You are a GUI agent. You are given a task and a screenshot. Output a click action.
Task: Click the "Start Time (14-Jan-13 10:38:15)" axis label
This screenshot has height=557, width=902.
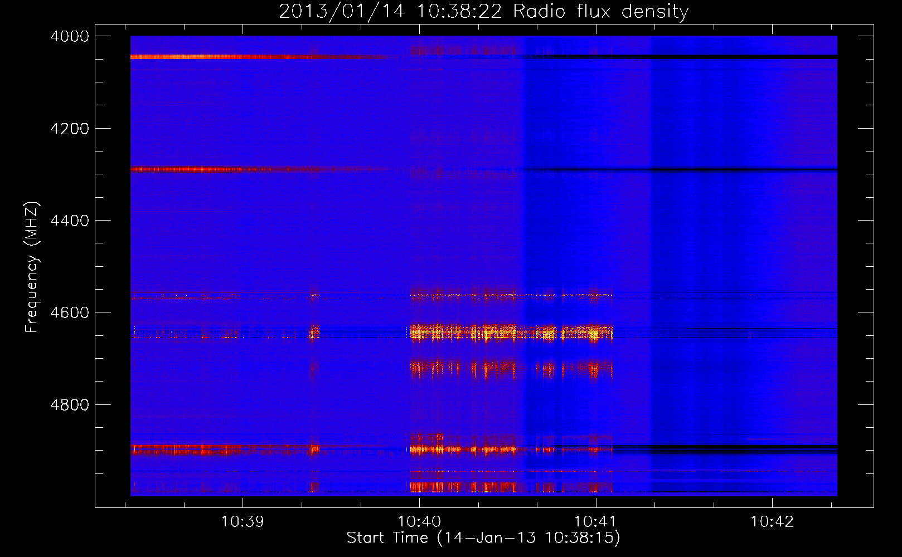click(x=483, y=538)
